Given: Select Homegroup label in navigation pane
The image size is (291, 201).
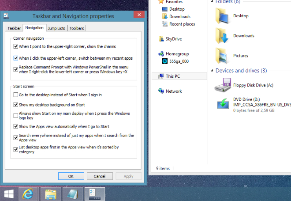Looking at the screenshot, I should tap(177, 54).
